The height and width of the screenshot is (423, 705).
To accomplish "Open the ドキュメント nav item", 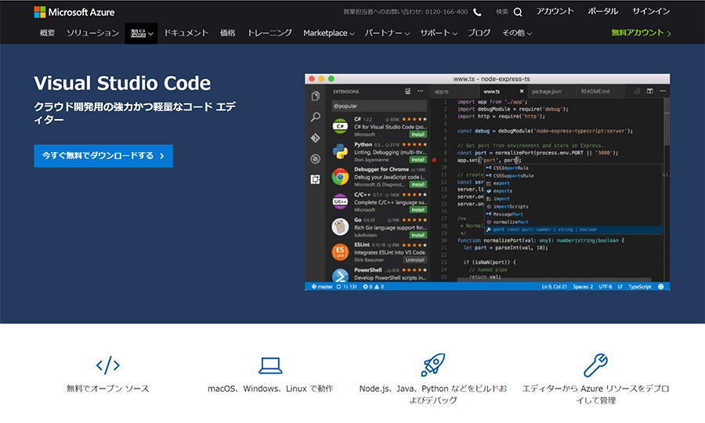I will pos(186,33).
